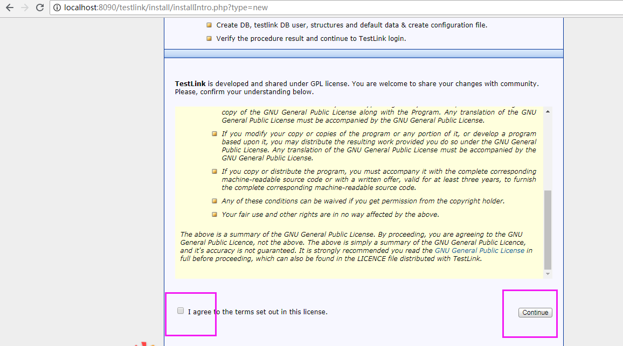Image resolution: width=623 pixels, height=346 pixels.
Task: Click the license box scroll-down arrow
Action: point(548,274)
